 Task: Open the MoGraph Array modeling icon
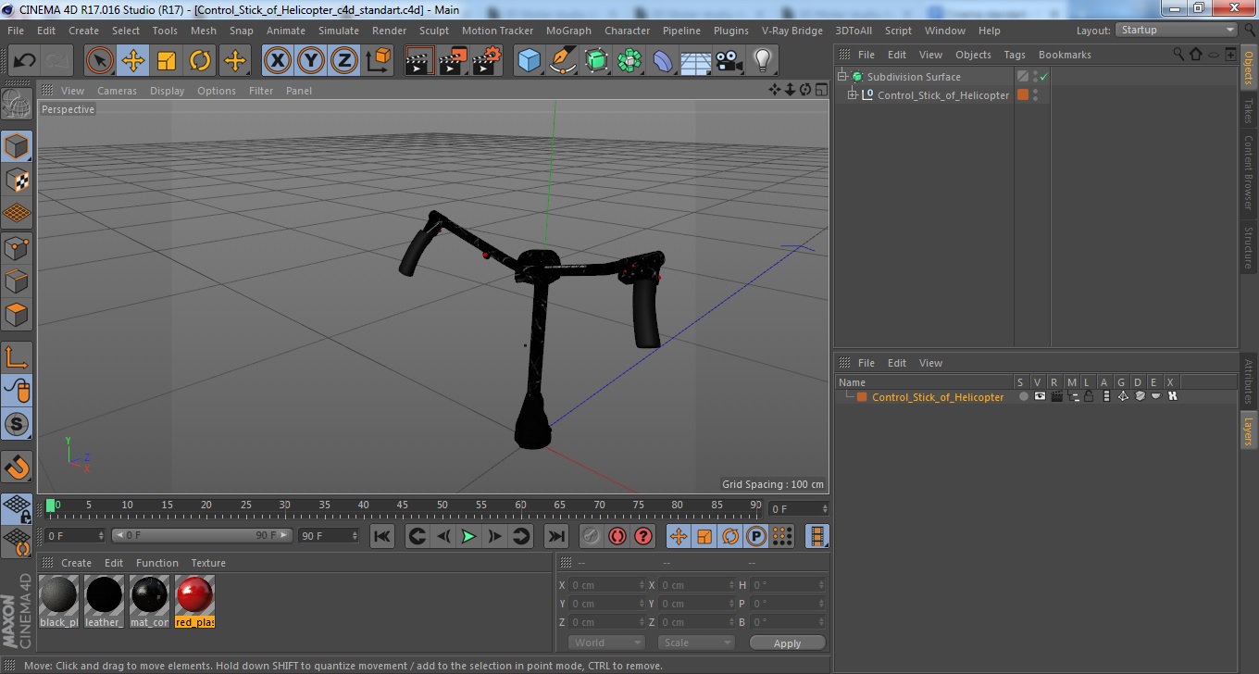pyautogui.click(x=629, y=61)
